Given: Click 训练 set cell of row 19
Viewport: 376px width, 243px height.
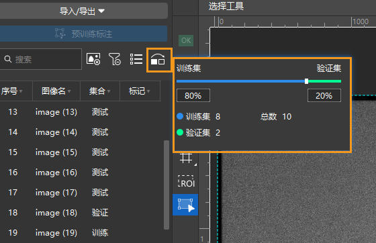Looking at the screenshot, I should click(100, 233).
